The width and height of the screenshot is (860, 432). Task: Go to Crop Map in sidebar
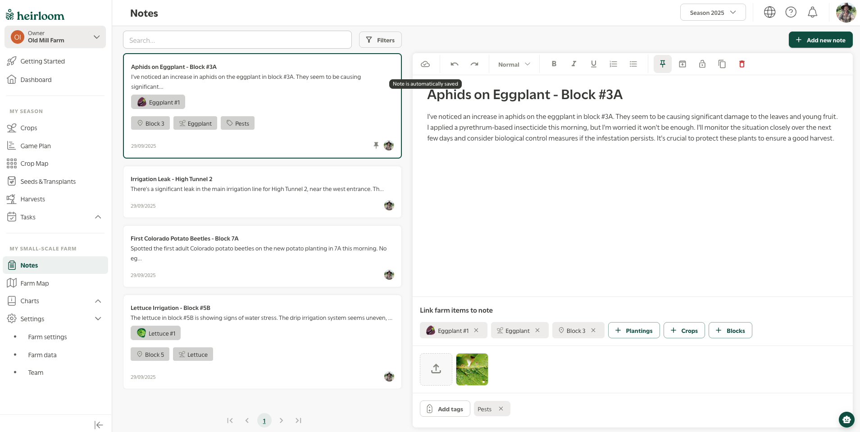pos(34,164)
